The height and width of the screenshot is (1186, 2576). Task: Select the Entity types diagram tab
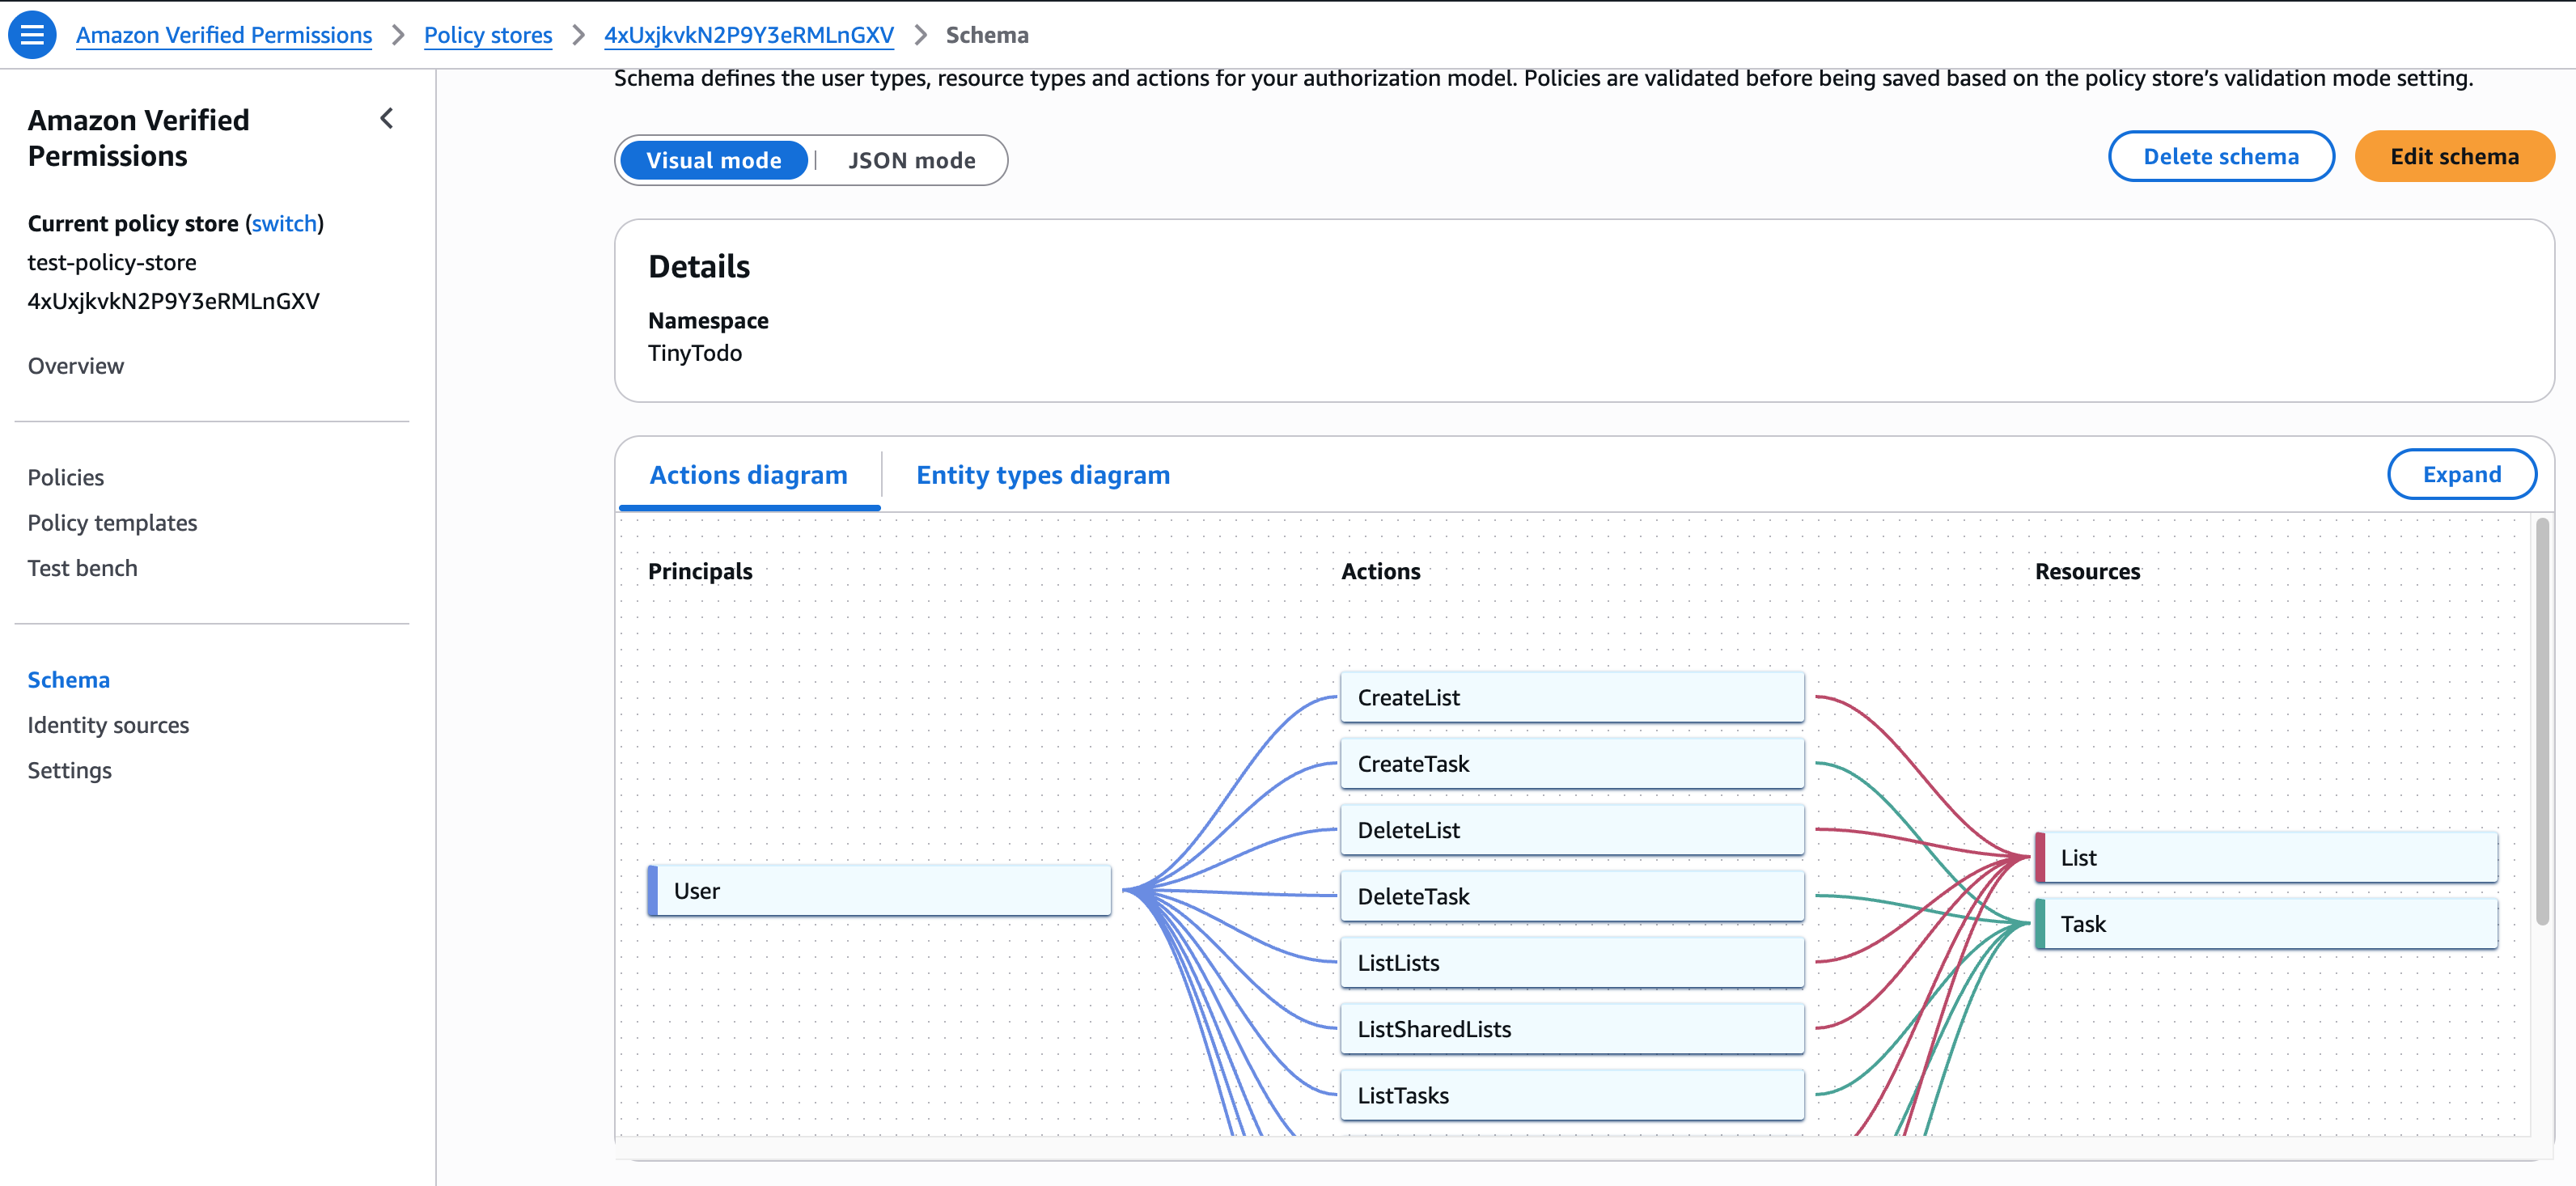tap(1042, 474)
